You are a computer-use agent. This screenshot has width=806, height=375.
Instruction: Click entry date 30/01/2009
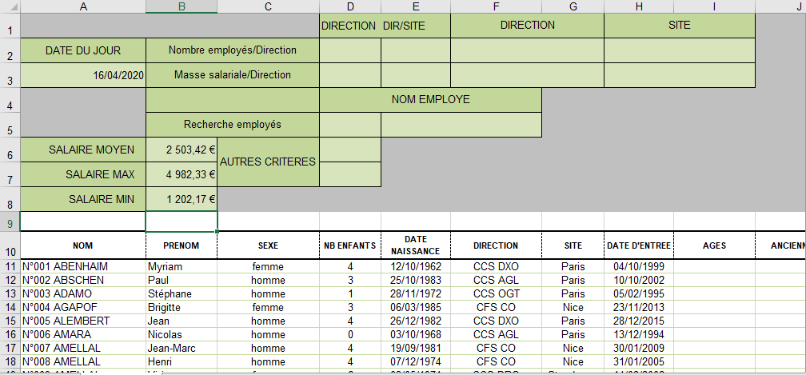639,348
